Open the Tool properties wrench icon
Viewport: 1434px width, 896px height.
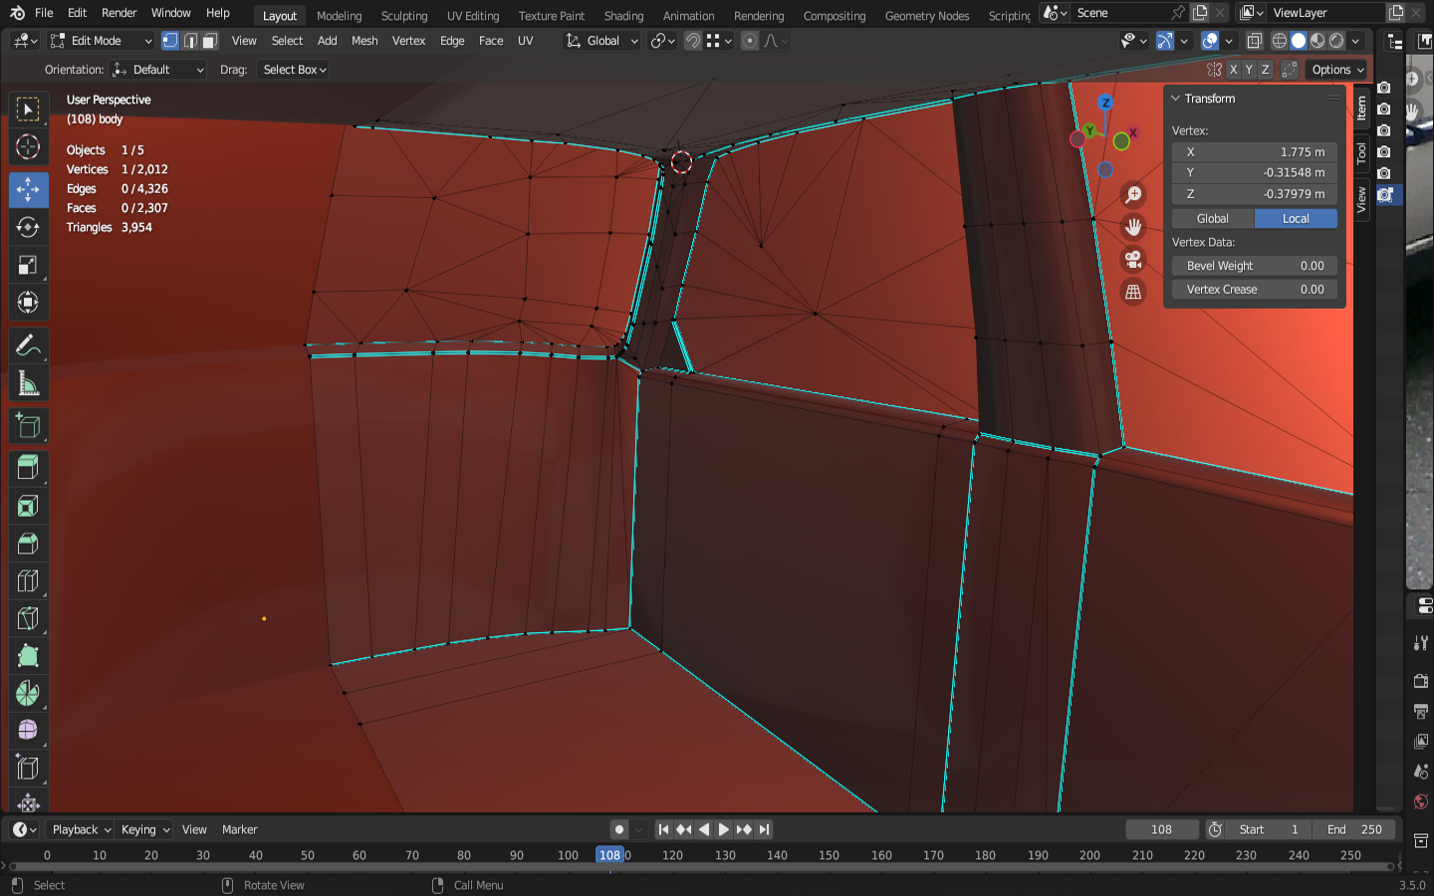click(1421, 643)
